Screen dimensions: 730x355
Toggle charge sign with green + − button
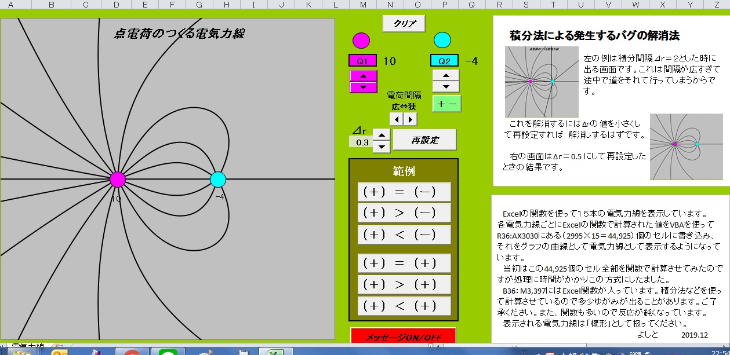tap(446, 104)
